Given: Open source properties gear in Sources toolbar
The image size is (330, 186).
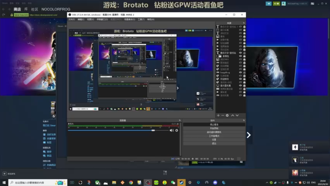Looking at the screenshot, I should (227, 115).
